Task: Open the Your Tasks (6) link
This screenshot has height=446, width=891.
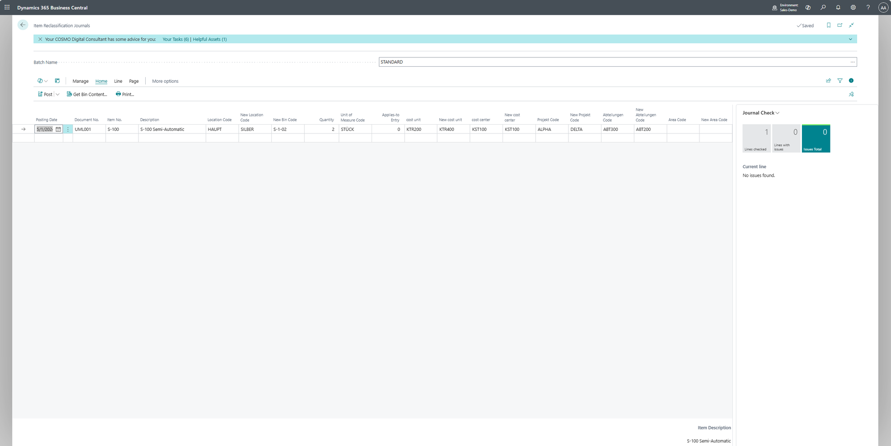Action: (x=176, y=39)
